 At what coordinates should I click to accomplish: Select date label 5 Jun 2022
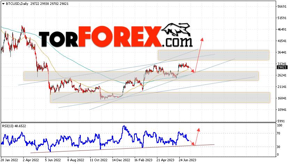[x=53, y=160]
